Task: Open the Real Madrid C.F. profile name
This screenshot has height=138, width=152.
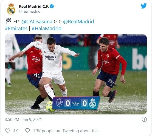Action: 34,6
